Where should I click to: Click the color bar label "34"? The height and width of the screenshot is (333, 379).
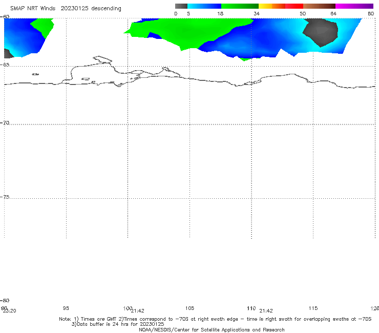point(257,14)
